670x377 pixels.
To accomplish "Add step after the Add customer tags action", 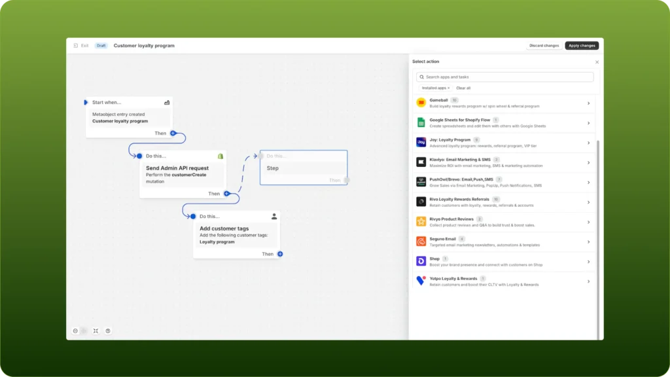I will pos(280,254).
